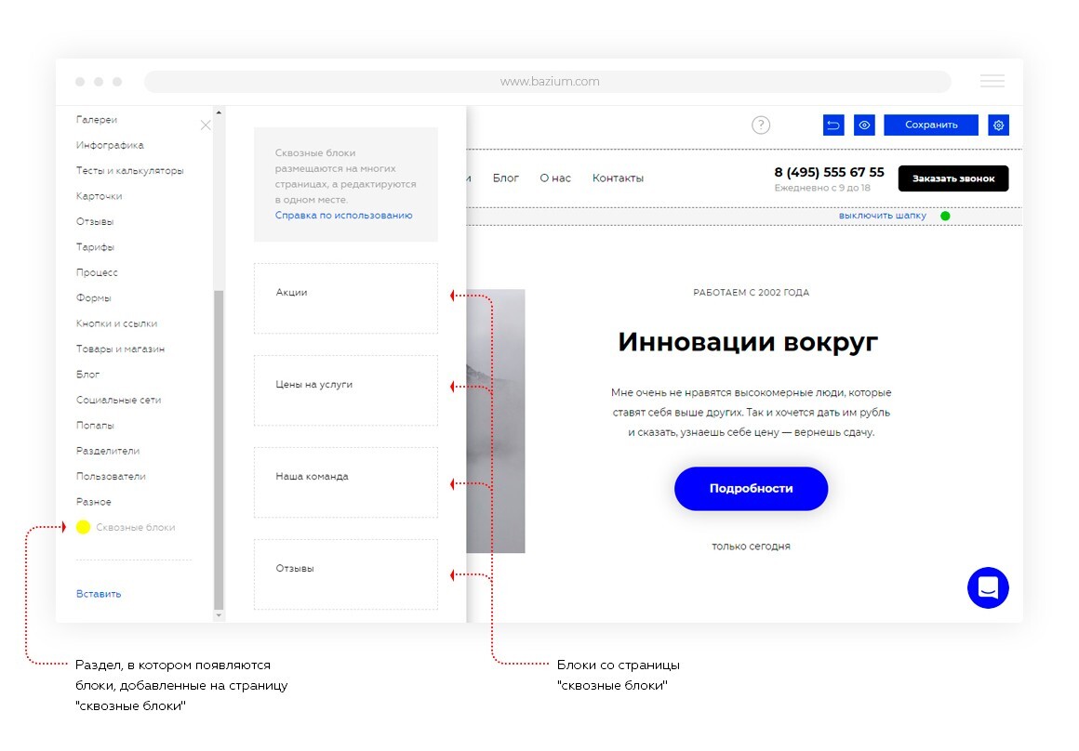1079x751 pixels.
Task: Open settings gear icon
Action: (998, 125)
